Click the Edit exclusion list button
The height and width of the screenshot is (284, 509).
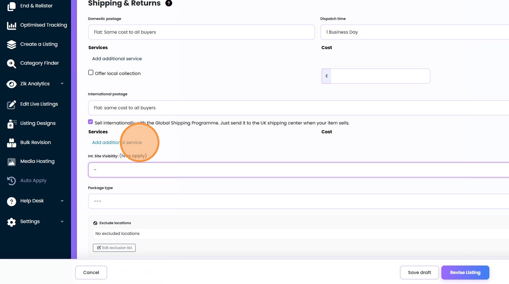click(x=114, y=248)
